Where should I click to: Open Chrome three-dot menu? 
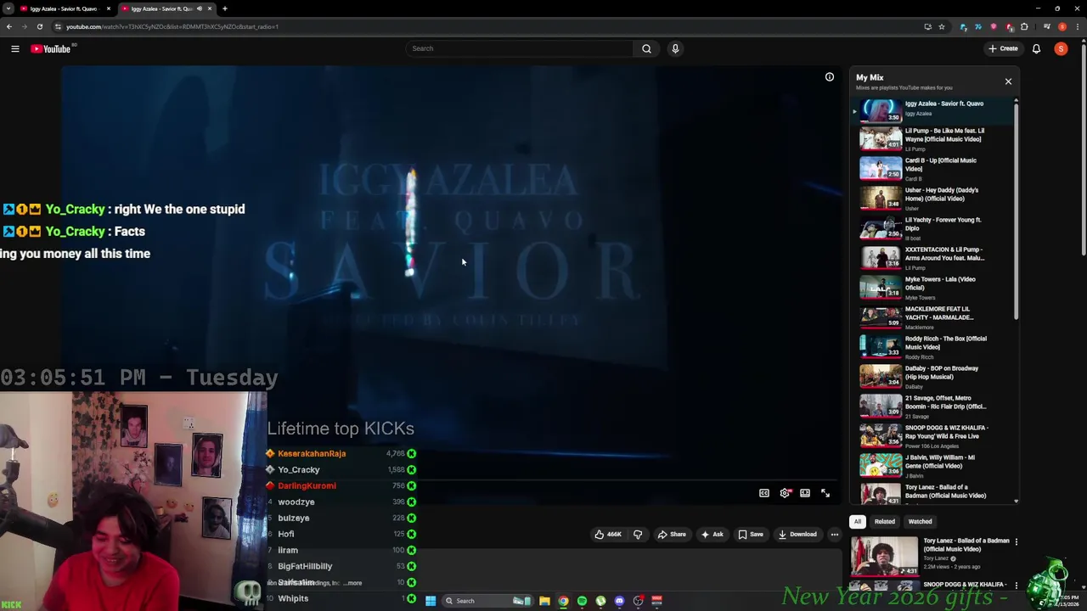[1078, 26]
